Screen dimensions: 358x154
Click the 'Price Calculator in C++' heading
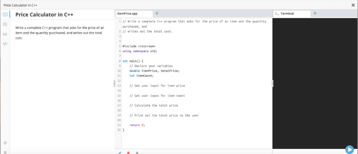44,15
